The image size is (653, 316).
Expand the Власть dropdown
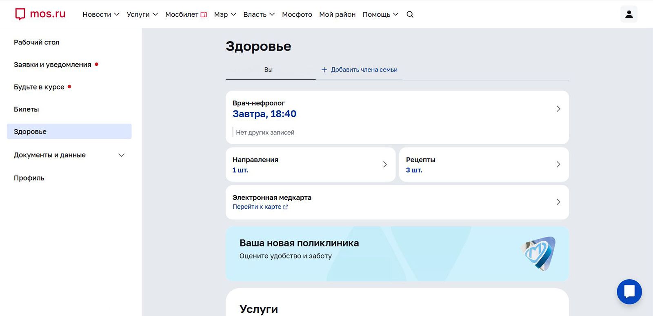click(259, 14)
